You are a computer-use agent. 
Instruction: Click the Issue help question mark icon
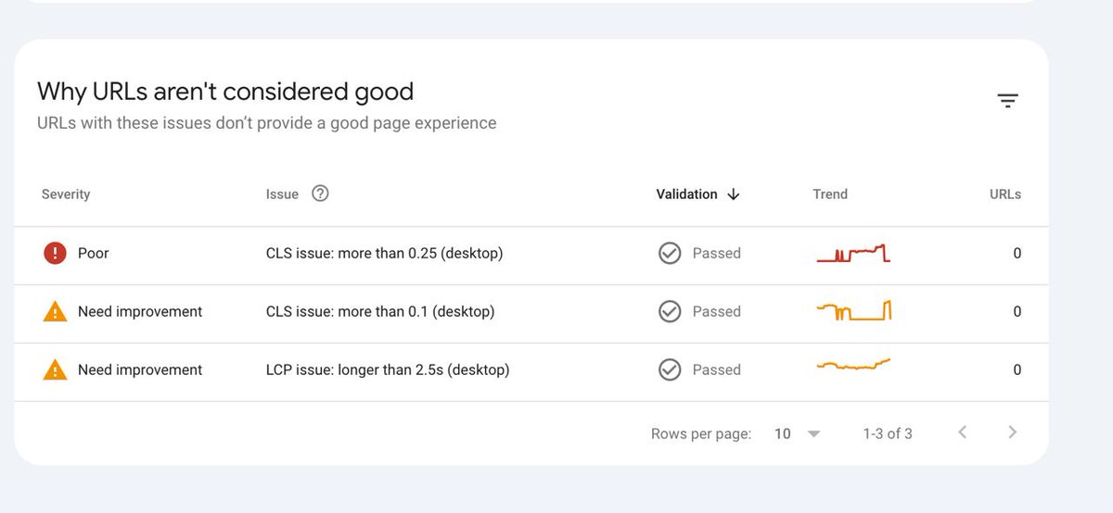tap(320, 194)
